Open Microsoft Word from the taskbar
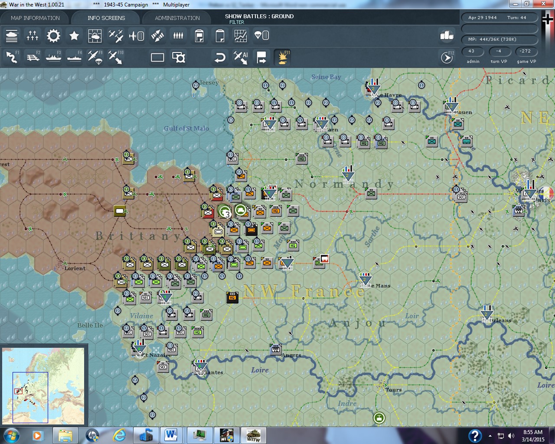The width and height of the screenshot is (555, 444). pos(171,435)
